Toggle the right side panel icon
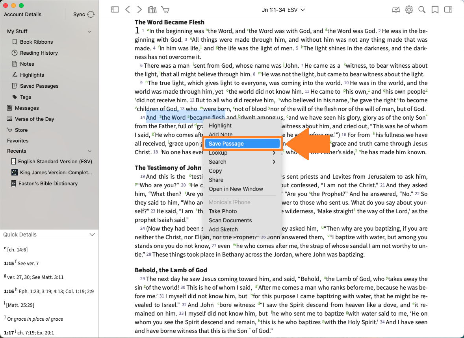This screenshot has width=464, height=338. [x=448, y=10]
